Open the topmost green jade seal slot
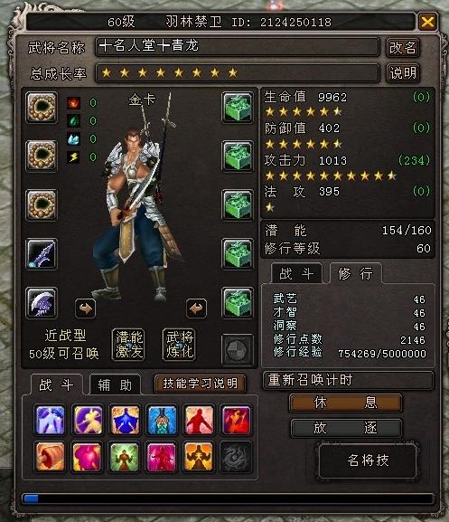The height and width of the screenshot is (522, 449). 238,107
